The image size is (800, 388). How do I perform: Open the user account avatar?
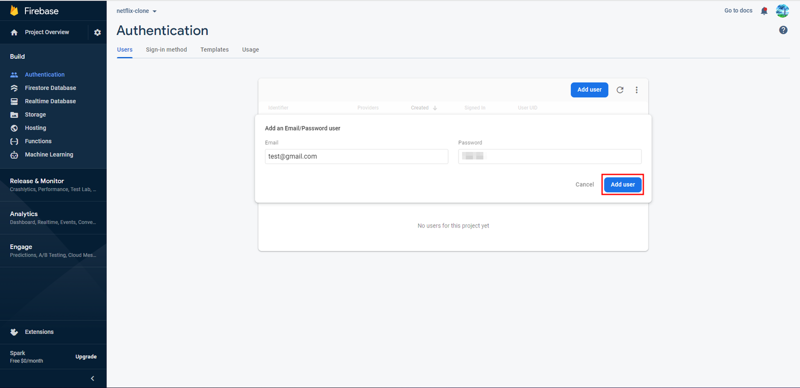click(782, 10)
